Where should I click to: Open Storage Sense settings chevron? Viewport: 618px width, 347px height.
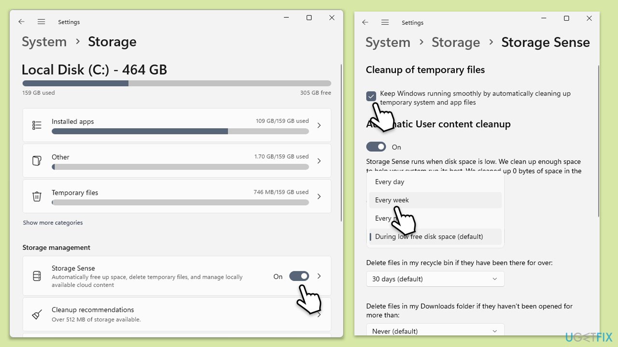point(319,276)
